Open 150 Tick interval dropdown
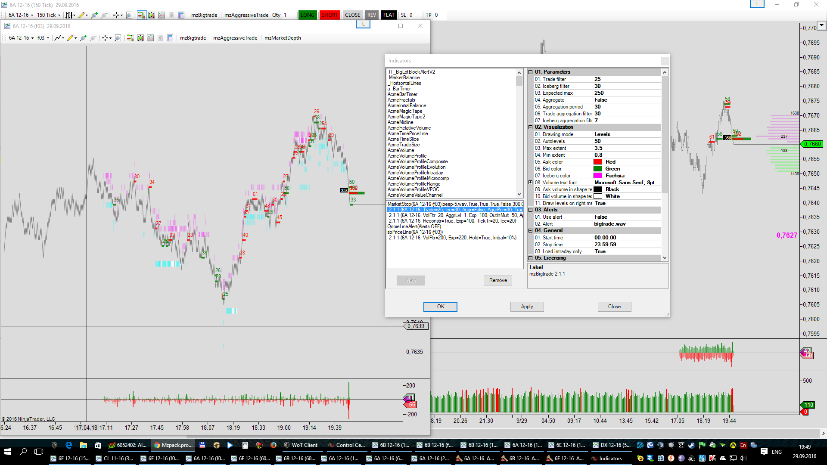This screenshot has height=465, width=827. (48, 15)
